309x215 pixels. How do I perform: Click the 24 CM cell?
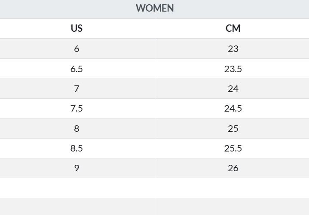click(x=232, y=89)
